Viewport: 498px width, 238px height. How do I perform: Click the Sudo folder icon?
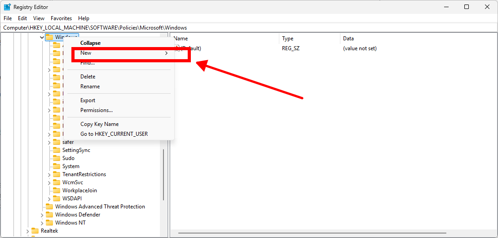tap(56, 158)
